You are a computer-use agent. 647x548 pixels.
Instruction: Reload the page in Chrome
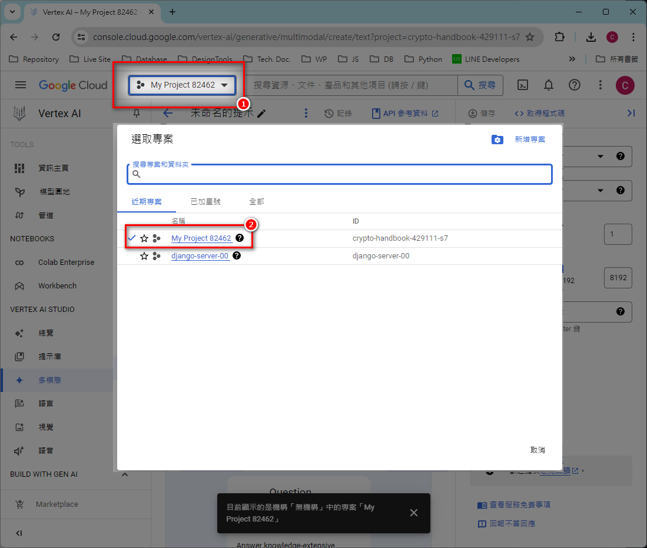click(56, 37)
